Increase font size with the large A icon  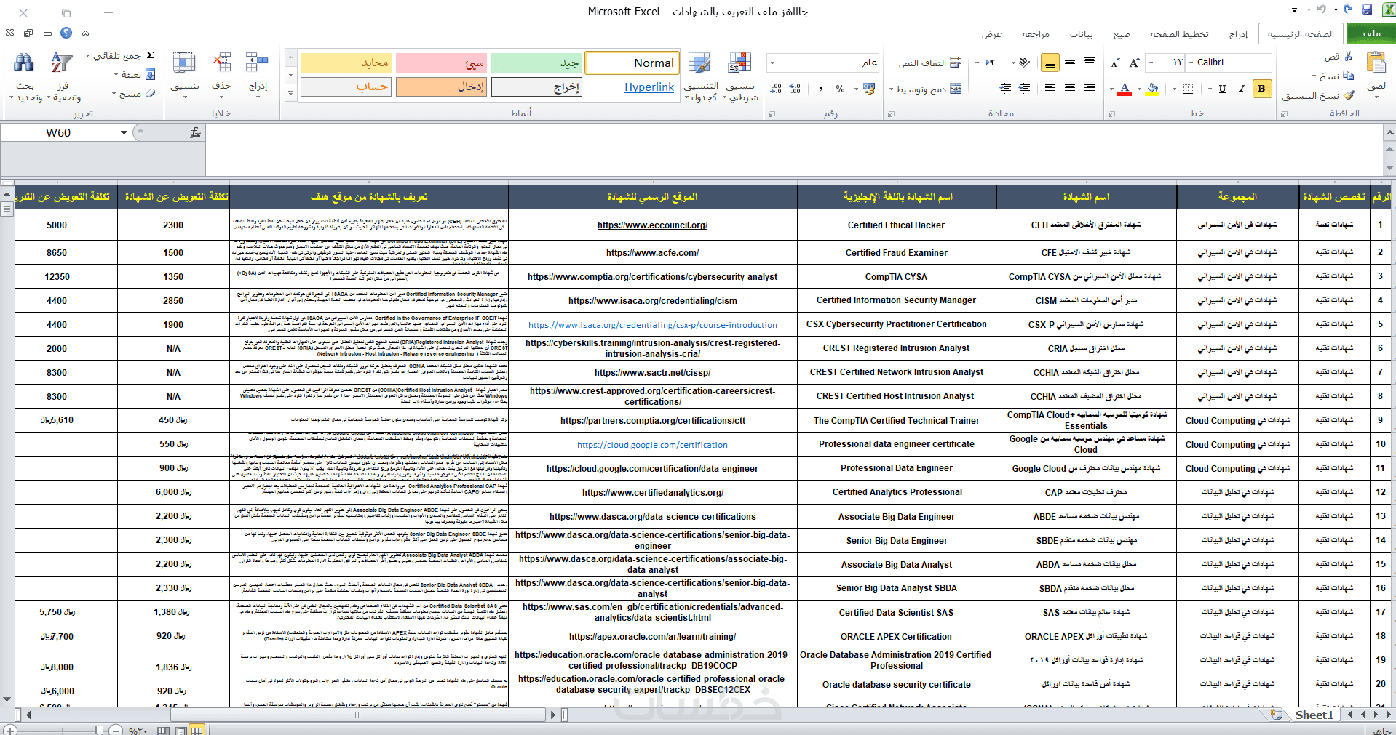(x=1134, y=63)
